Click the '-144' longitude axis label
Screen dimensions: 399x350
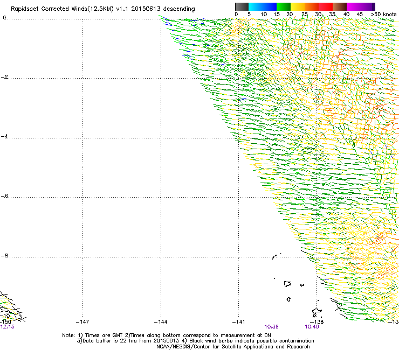(x=161, y=322)
